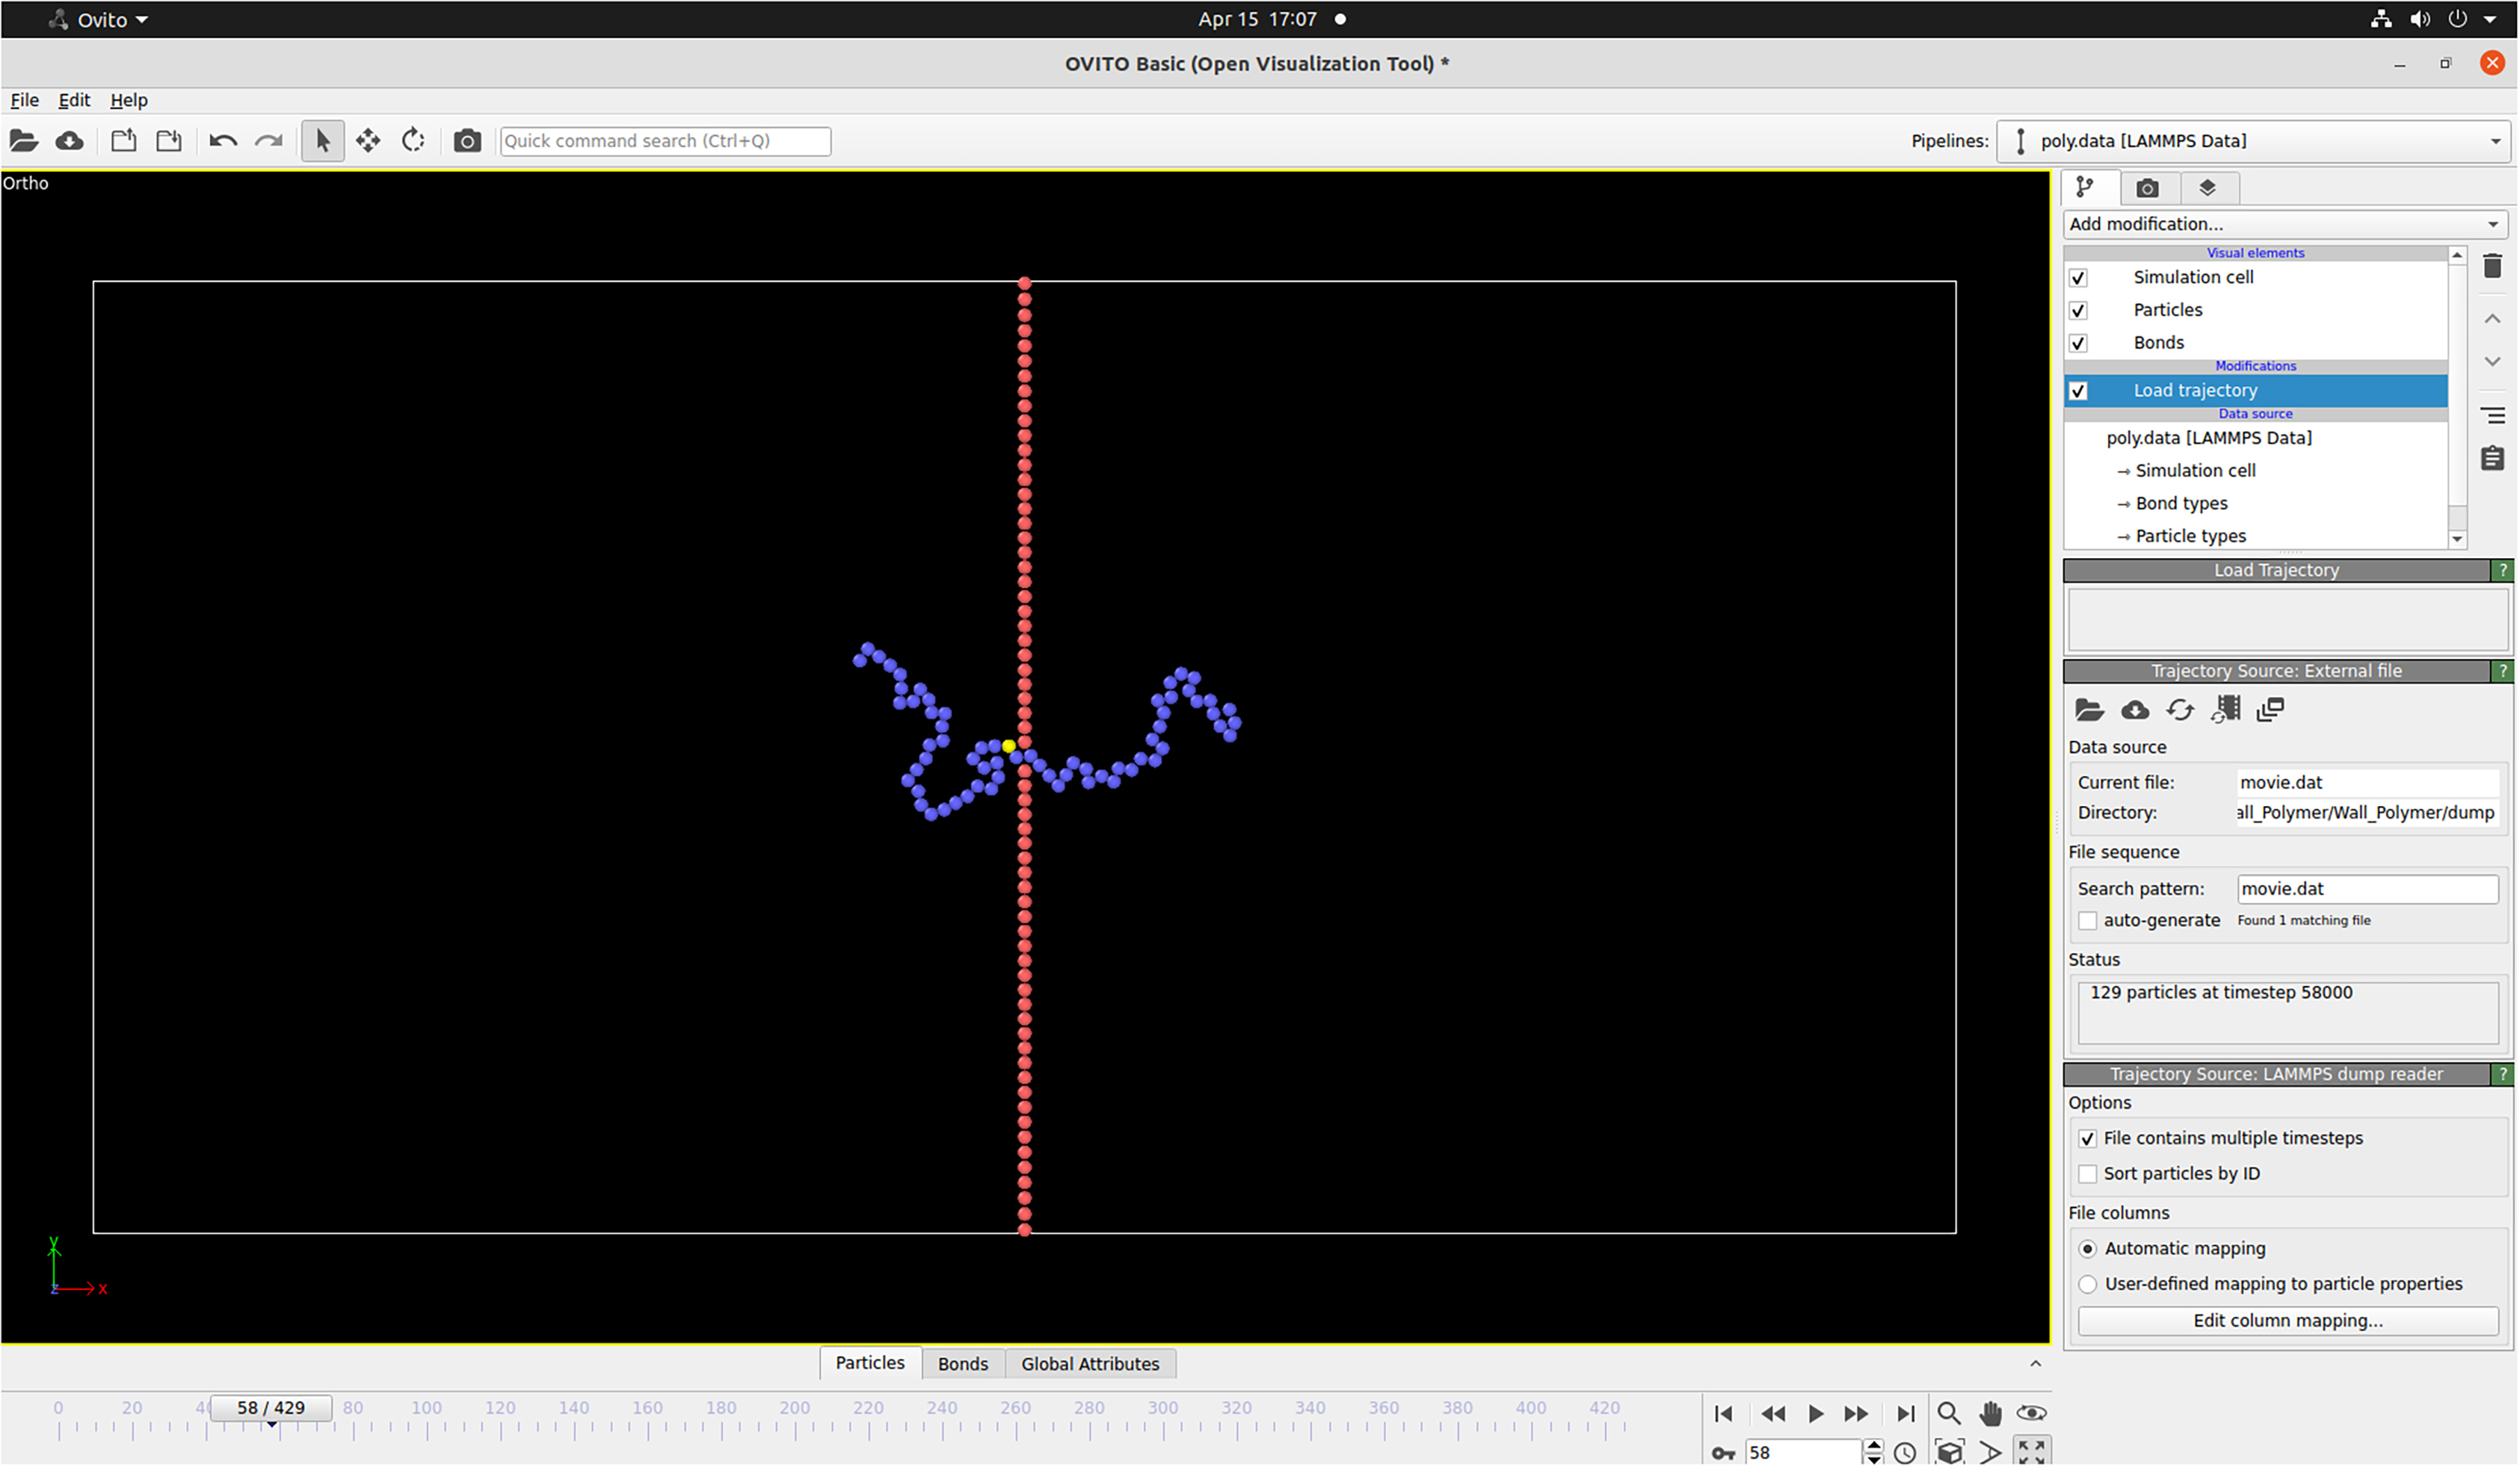The width and height of the screenshot is (2520, 1467).
Task: Open the Add modification dropdown
Action: pyautogui.click(x=2284, y=224)
